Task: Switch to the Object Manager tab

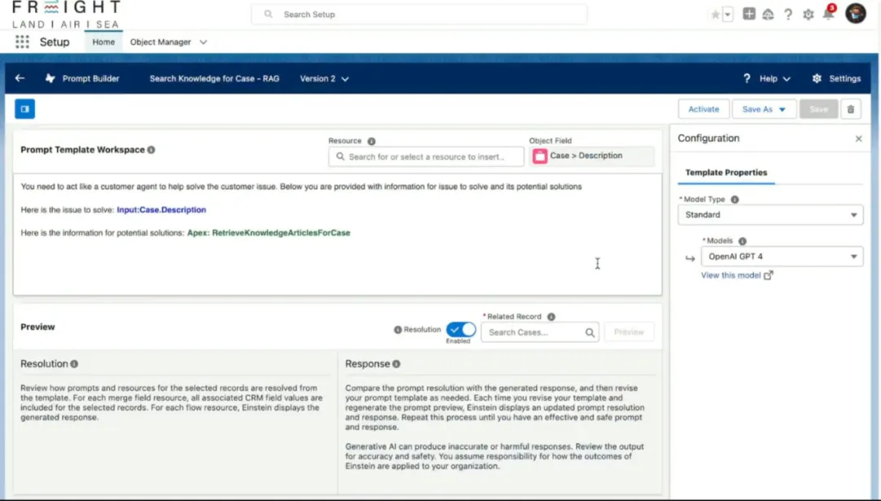Action: tap(161, 42)
